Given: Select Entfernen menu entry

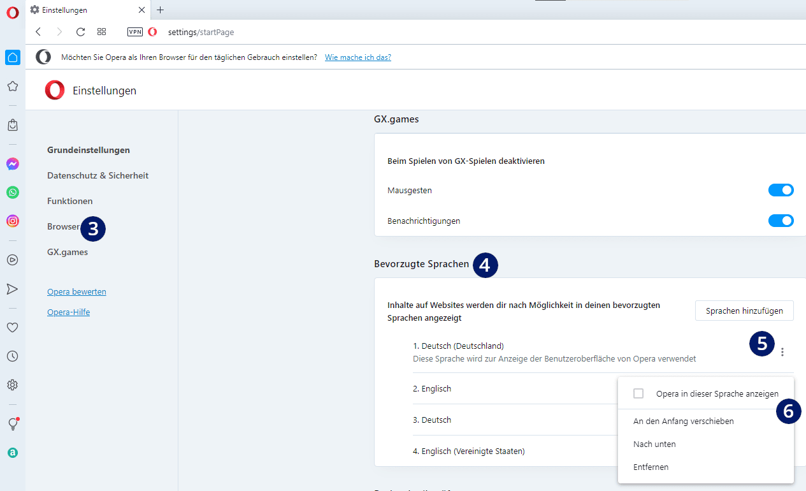Looking at the screenshot, I should 651,467.
